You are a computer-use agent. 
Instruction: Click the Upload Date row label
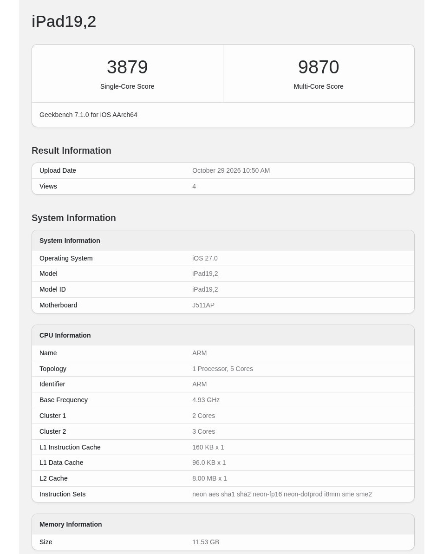[x=58, y=170]
